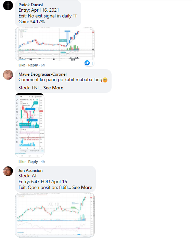Reply to Padok Ducasi's comment
This screenshot has width=192, height=239.
33,65
